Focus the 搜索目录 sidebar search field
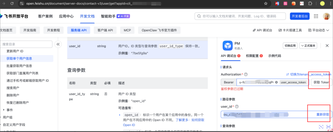Screen dimensions: 333x132 [26, 44]
